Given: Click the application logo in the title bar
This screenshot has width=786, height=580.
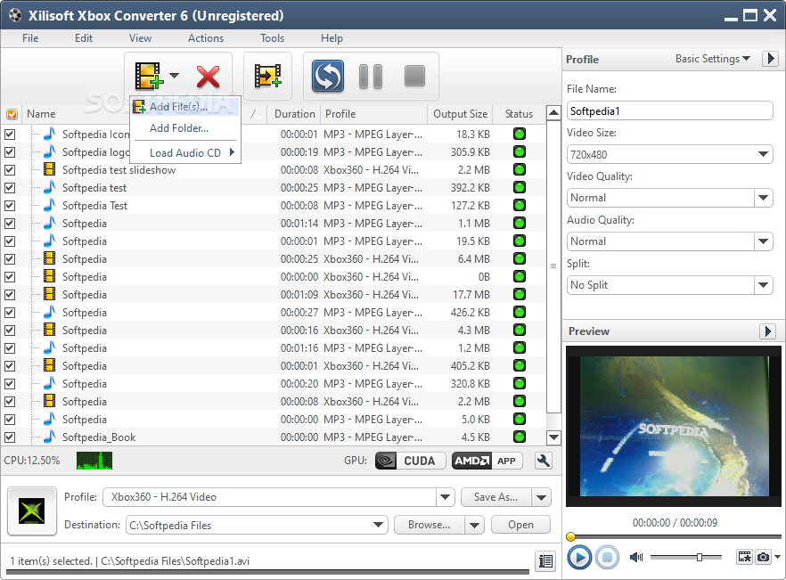Looking at the screenshot, I should [15, 15].
